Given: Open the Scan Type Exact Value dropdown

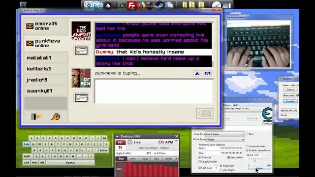Looking at the screenshot, I should tap(225, 134).
